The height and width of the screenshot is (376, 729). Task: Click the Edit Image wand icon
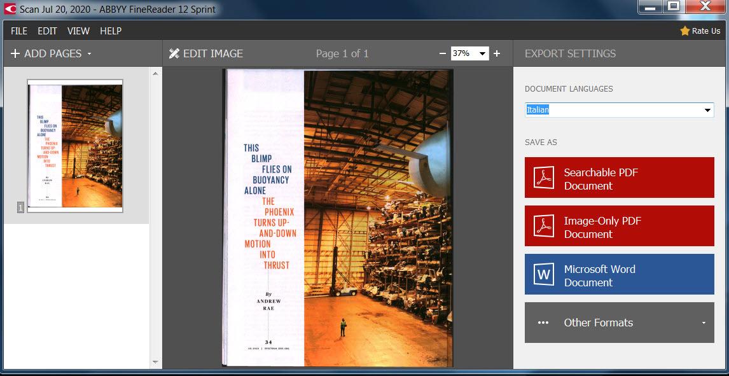tap(174, 53)
